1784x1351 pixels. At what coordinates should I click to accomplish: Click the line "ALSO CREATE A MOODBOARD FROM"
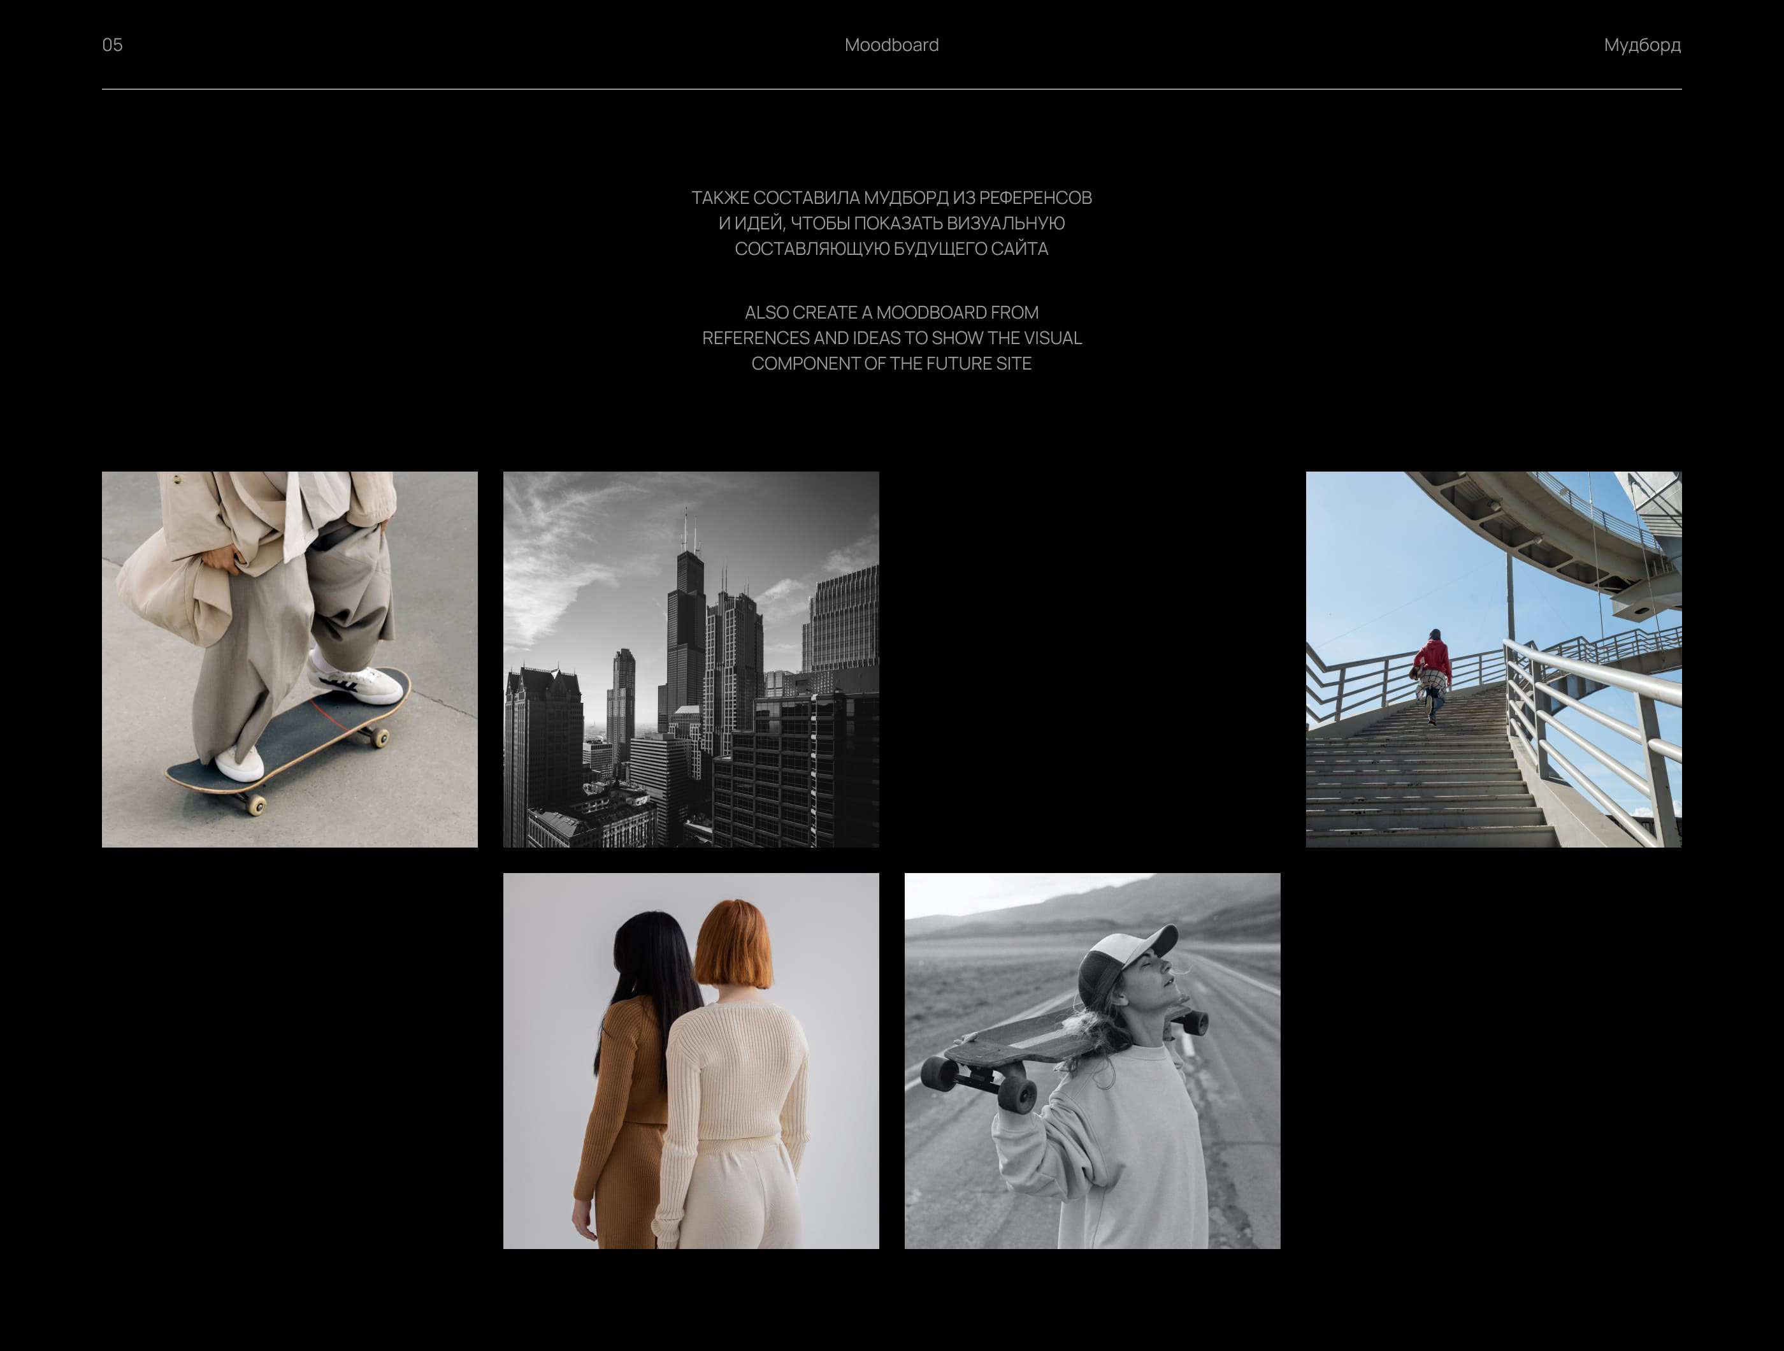coord(891,312)
